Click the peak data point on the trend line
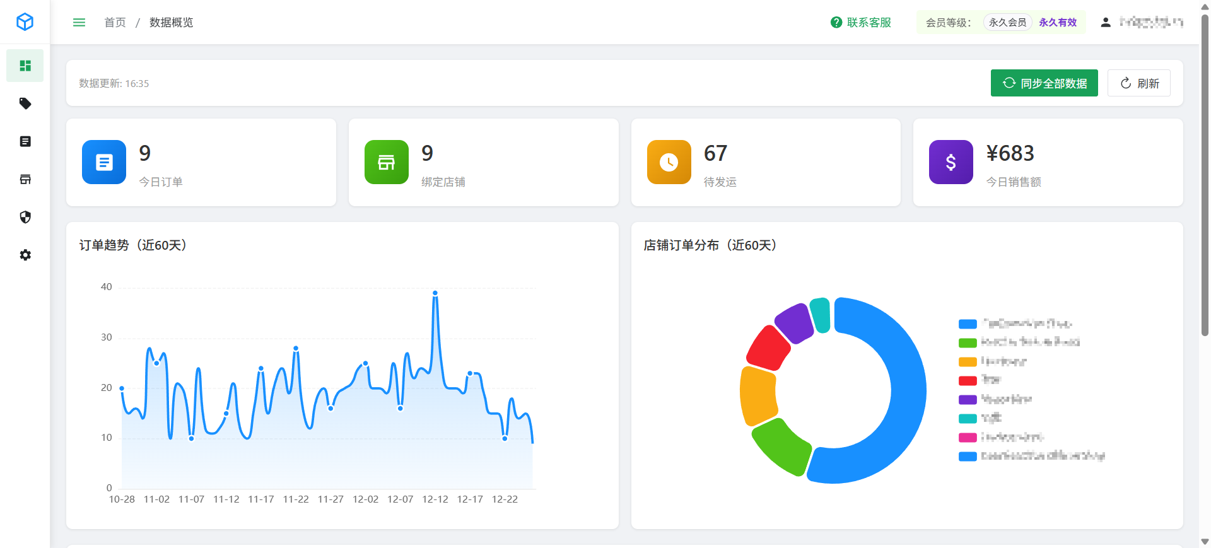This screenshot has width=1211, height=548. 435,293
